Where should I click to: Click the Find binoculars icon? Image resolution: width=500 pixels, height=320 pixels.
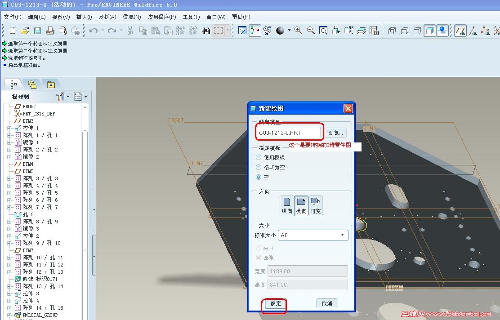coord(205,31)
